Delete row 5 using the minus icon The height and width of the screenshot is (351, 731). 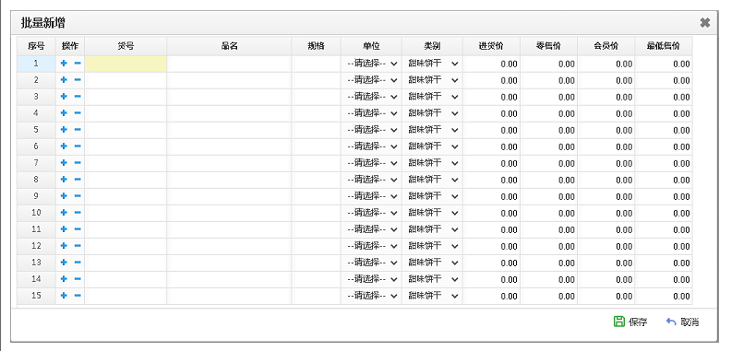78,130
